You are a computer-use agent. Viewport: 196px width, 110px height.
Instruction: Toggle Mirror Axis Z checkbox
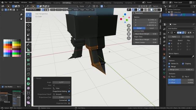click(x=169, y=50)
